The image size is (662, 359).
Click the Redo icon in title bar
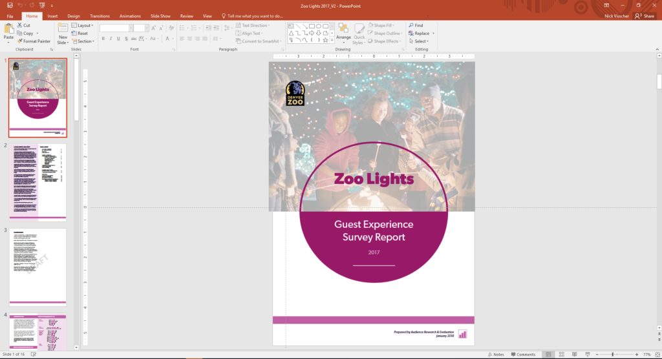pos(31,5)
